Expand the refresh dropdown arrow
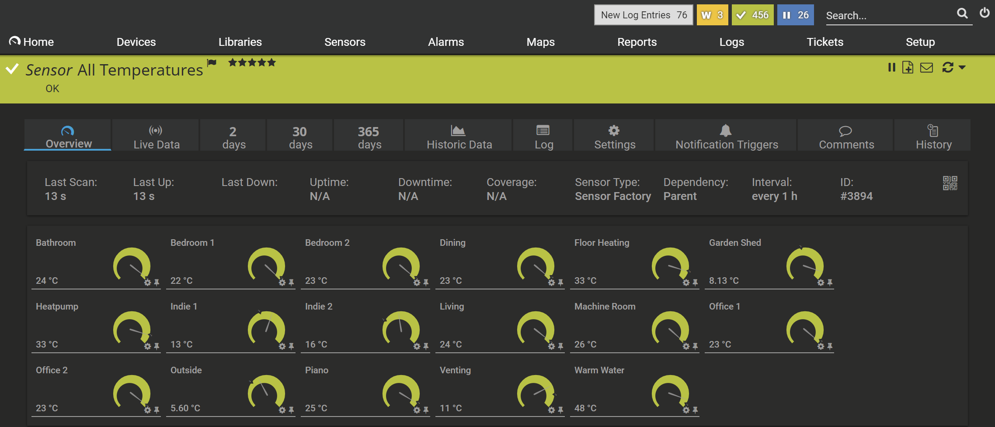Screen dimensions: 995x427 (962, 68)
